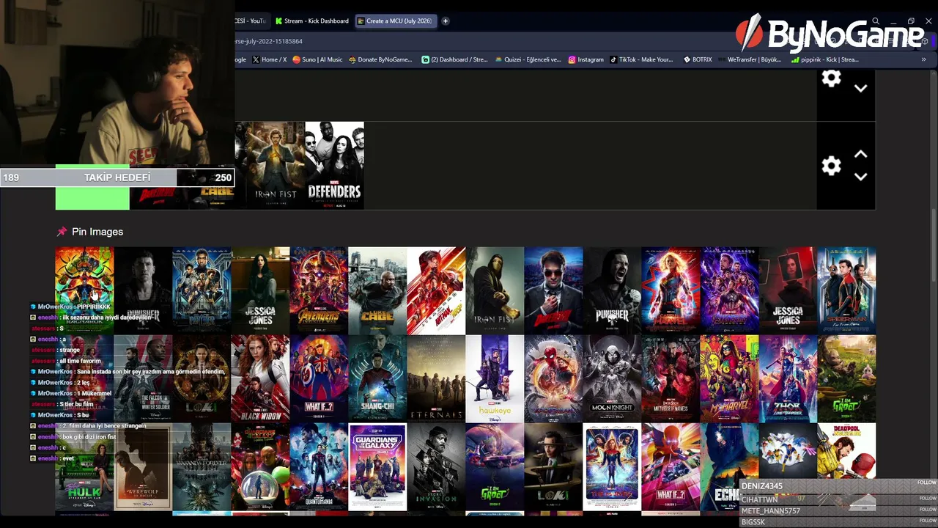Open settings gear of the topmost tier row

click(831, 78)
